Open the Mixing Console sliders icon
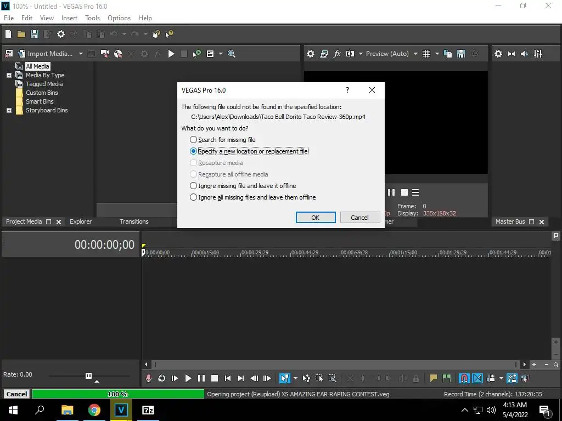The width and height of the screenshot is (562, 421). coord(538,54)
